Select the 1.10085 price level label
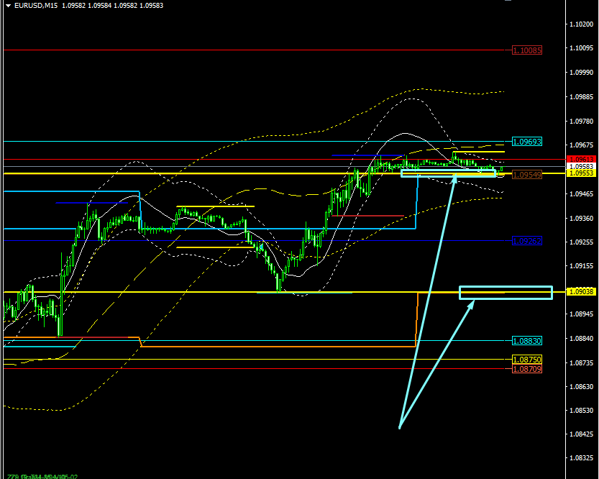 pos(527,50)
